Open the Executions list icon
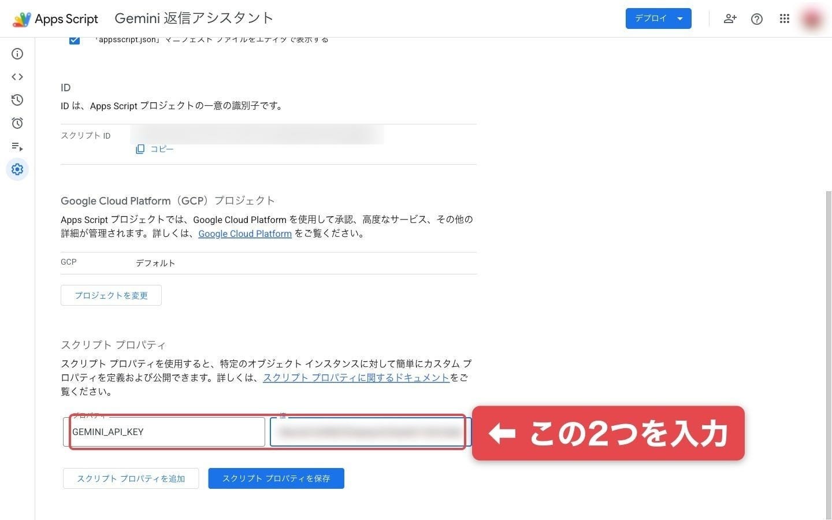Screen dimensions: 832x520 pos(17,146)
